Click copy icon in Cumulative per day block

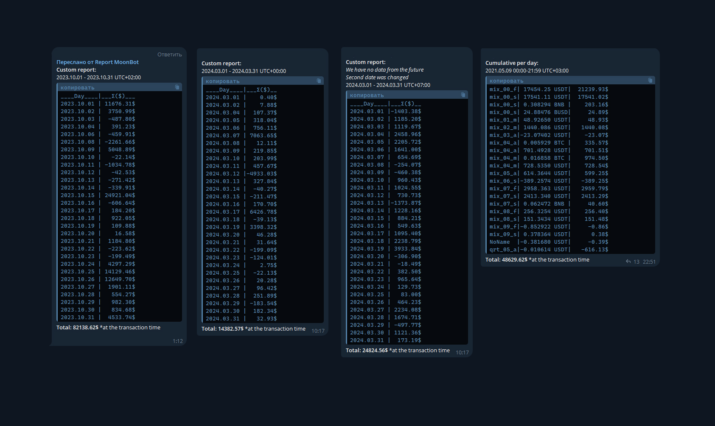[x=650, y=81]
